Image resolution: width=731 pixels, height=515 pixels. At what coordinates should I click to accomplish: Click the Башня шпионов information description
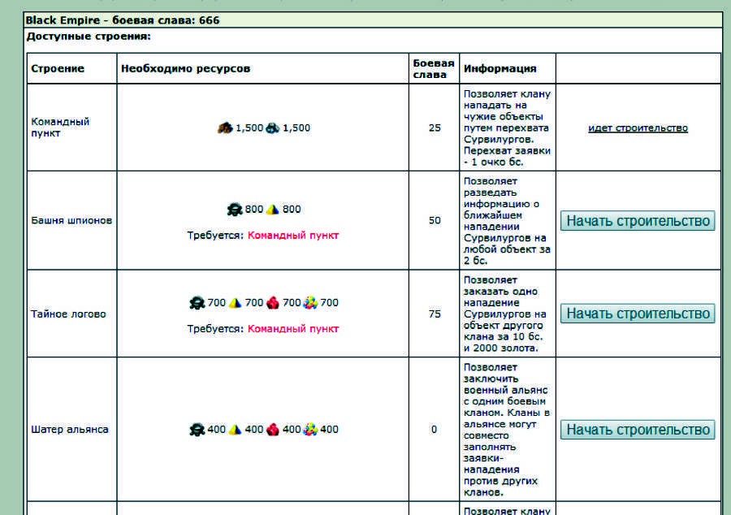[x=507, y=220]
